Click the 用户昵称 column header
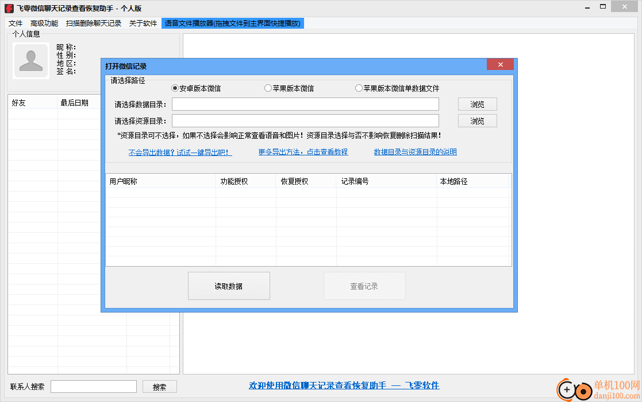 (160, 181)
